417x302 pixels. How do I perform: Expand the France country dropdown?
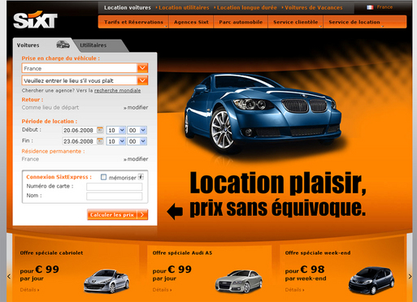(x=142, y=68)
